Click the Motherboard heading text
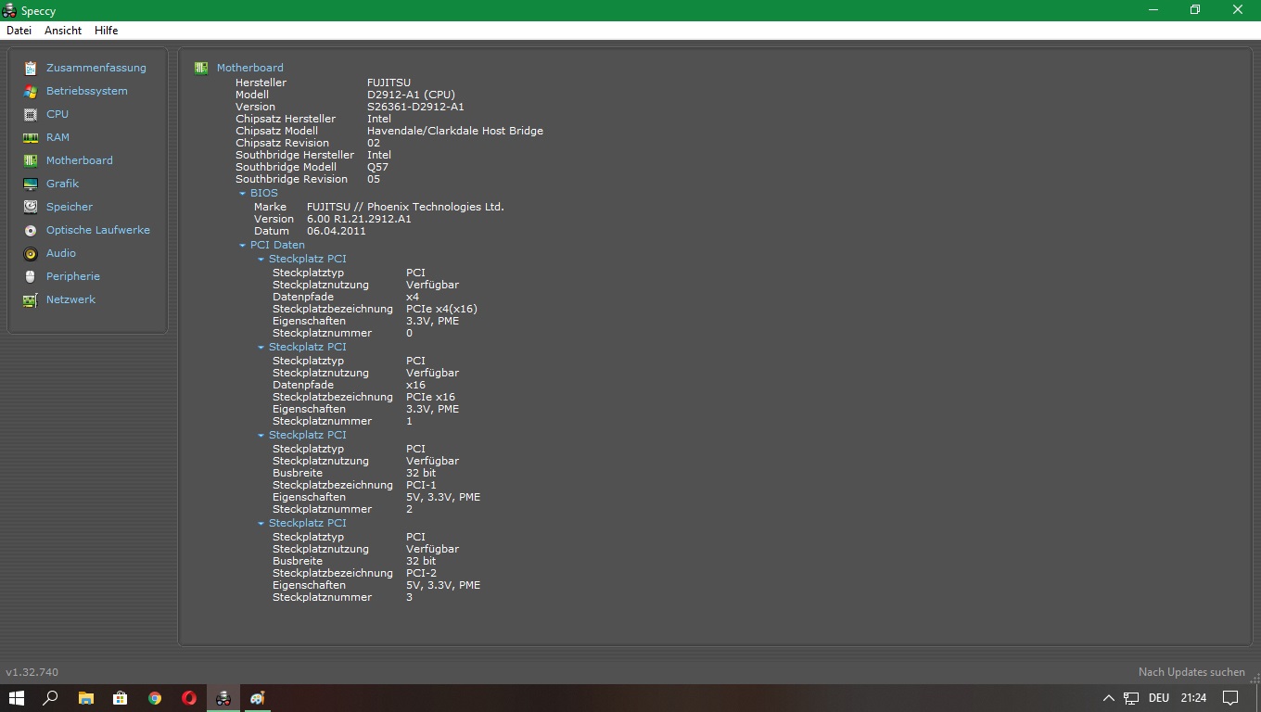The width and height of the screenshot is (1261, 712). pyautogui.click(x=250, y=68)
